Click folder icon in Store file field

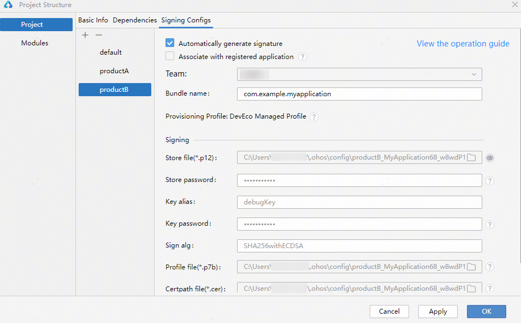[472, 158]
